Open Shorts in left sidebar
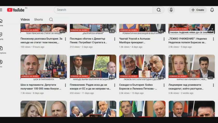This screenshot has height=123, width=218. coord(1,36)
